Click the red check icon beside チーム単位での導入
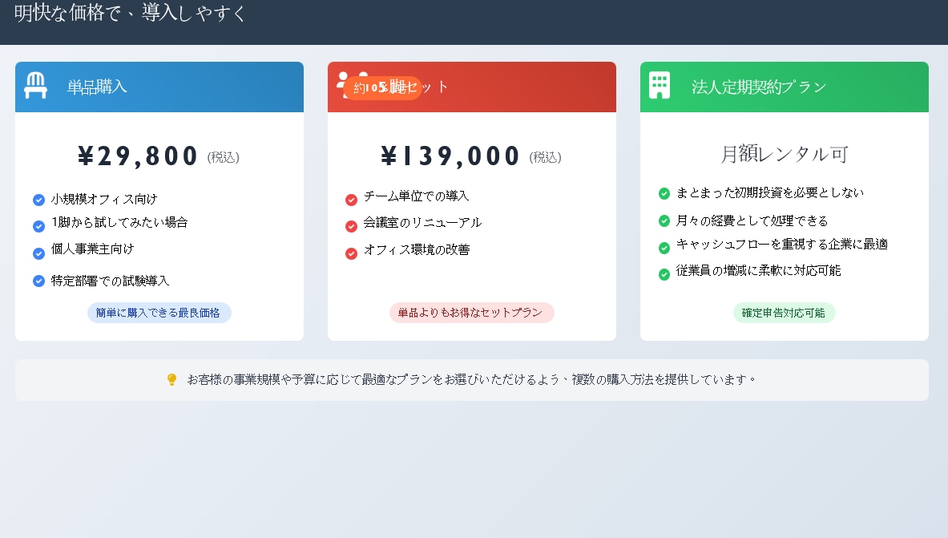The height and width of the screenshot is (538, 948). pos(351,200)
